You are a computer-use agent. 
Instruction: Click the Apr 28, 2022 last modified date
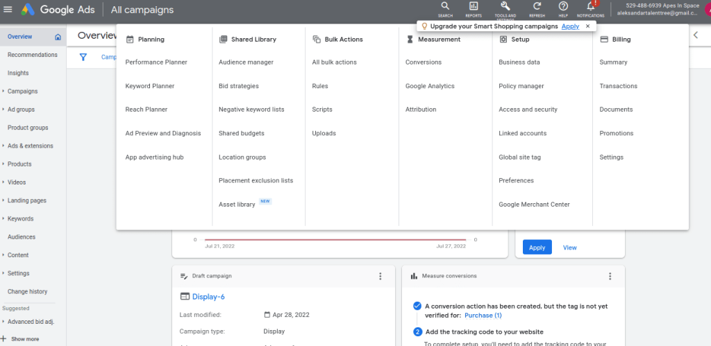[291, 315]
